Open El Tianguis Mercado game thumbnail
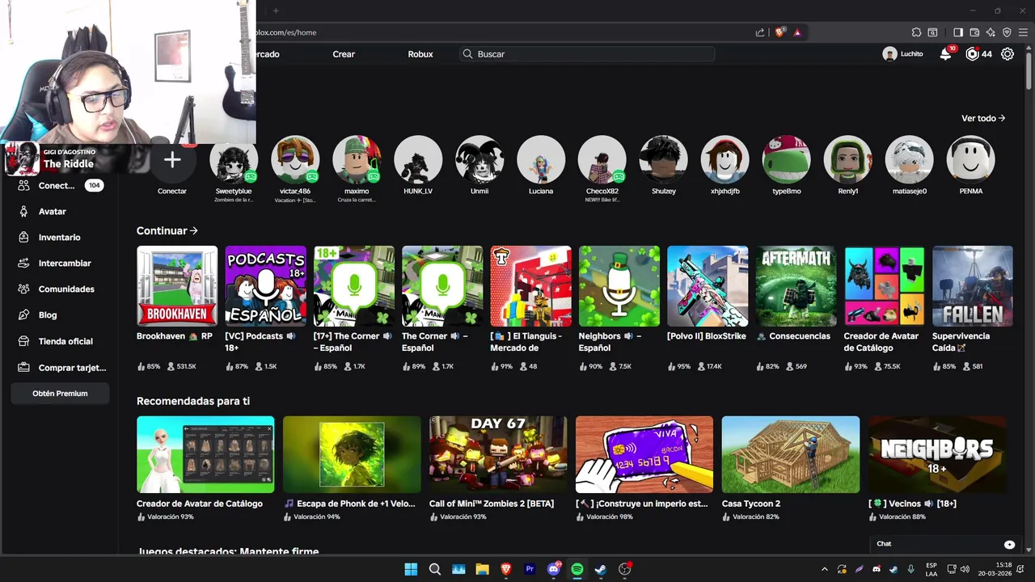The image size is (1035, 582). [530, 286]
